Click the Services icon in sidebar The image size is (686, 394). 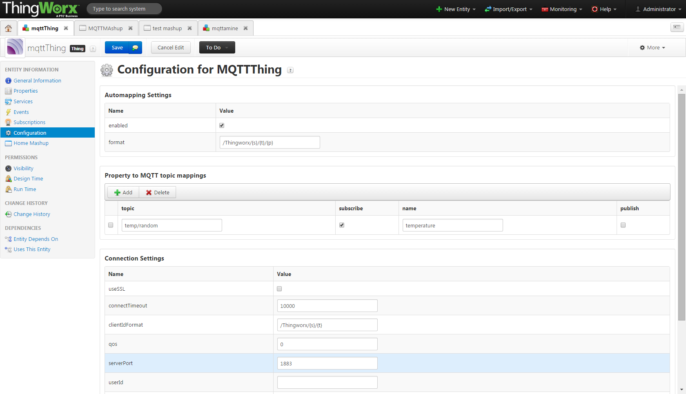[8, 102]
